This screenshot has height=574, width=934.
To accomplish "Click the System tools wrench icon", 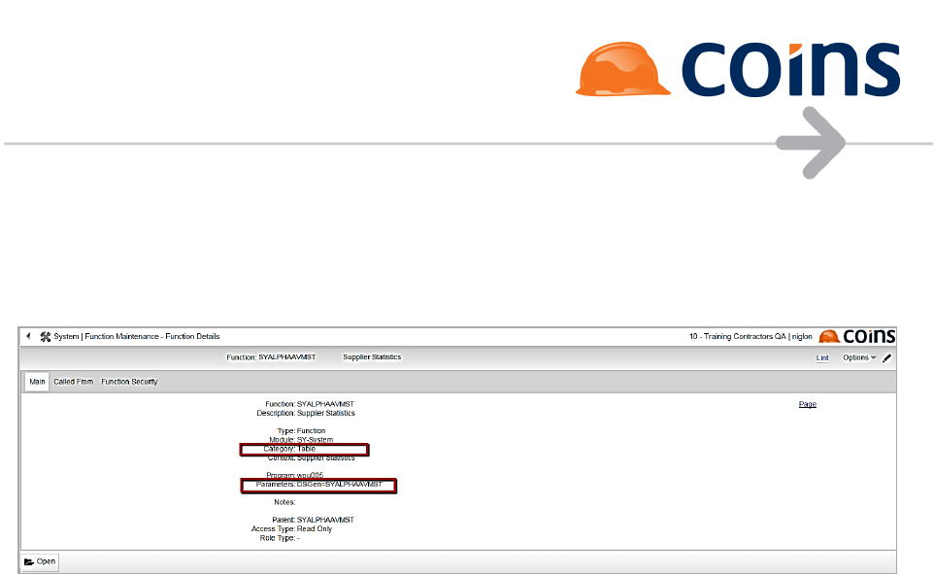I will point(46,337).
